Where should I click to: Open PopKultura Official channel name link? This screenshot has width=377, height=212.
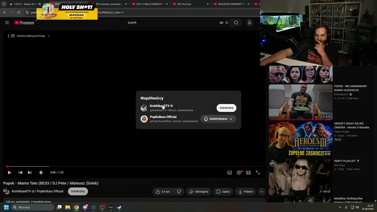163,117
